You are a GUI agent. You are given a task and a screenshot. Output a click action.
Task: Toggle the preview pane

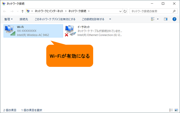(x=166, y=19)
